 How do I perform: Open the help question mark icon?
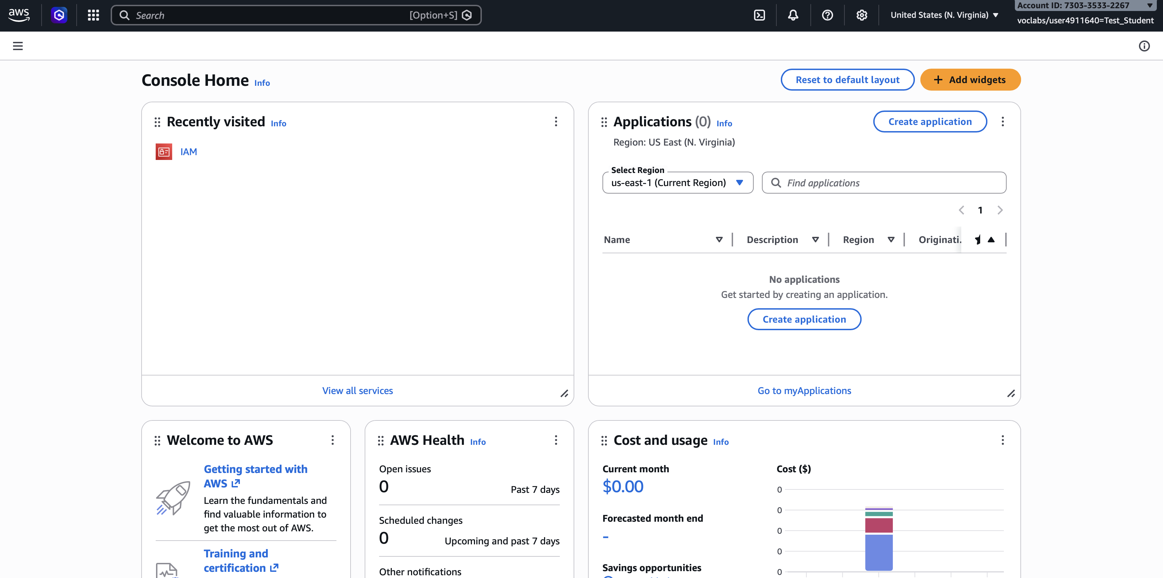(827, 15)
